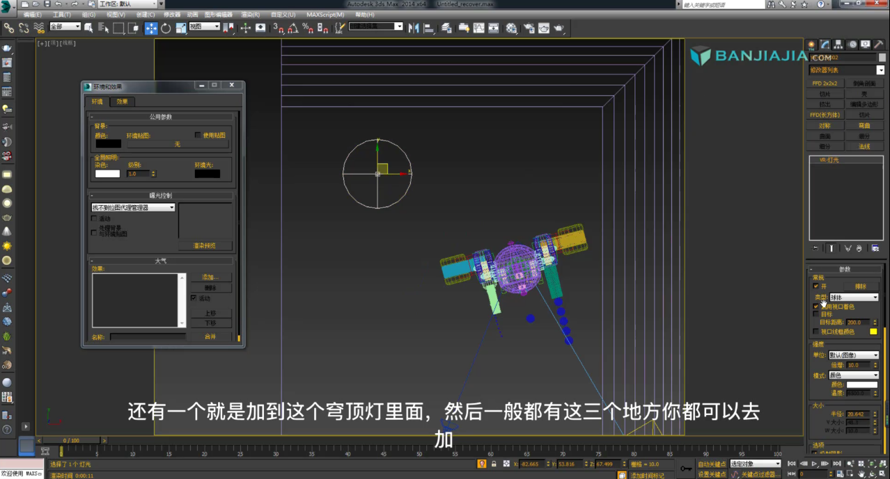This screenshot has height=479, width=890.
Task: Activate the Bind to Space Warp tool
Action: [x=39, y=28]
